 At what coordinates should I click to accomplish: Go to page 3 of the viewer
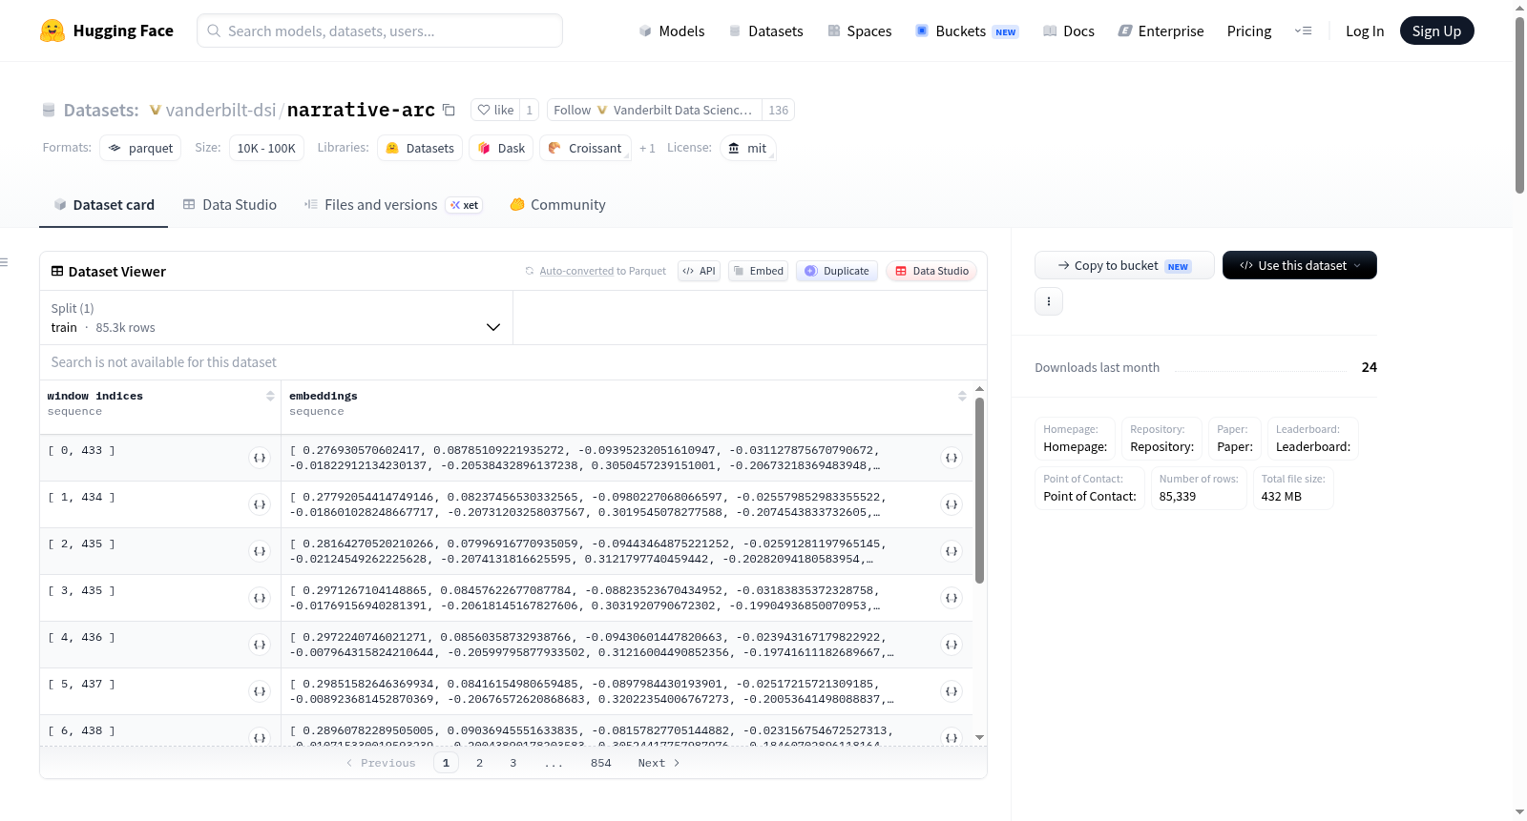point(513,763)
